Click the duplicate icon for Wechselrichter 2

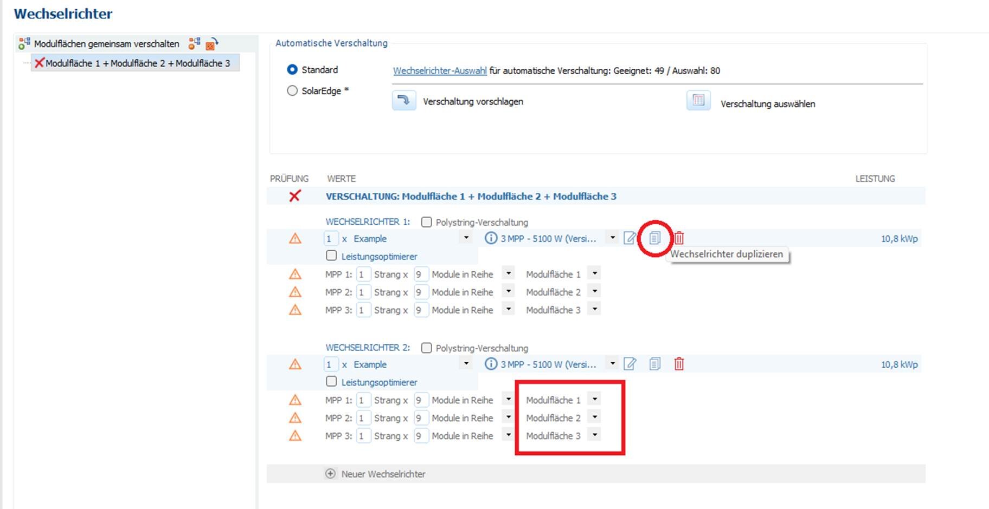(x=654, y=364)
